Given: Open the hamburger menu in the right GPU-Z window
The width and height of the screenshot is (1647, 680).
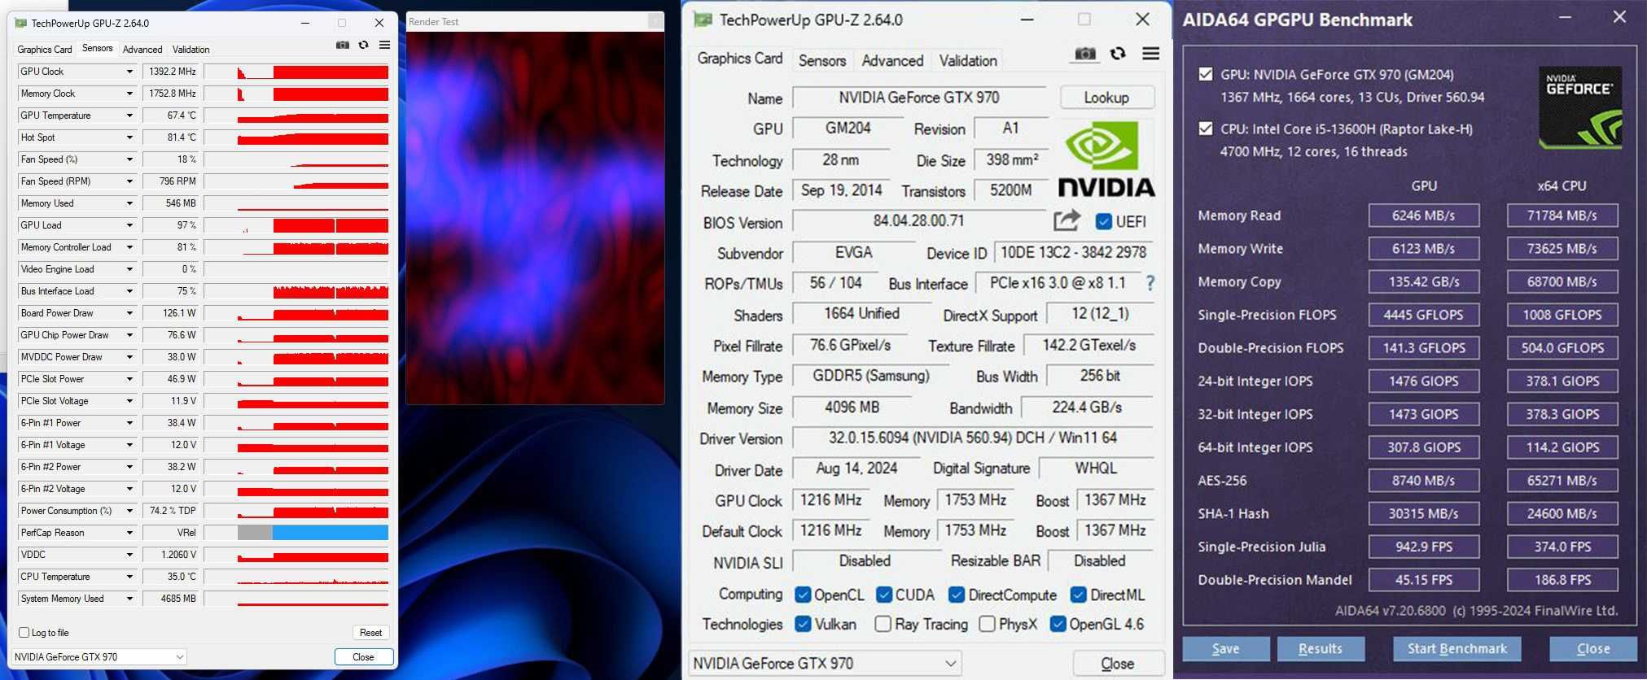Looking at the screenshot, I should click(x=1150, y=54).
